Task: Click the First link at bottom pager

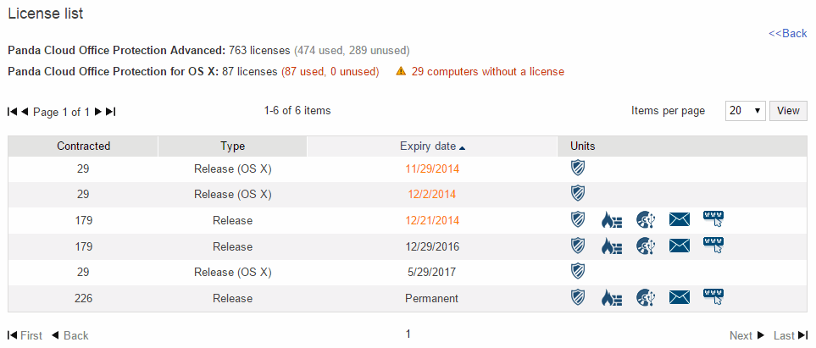Action: [25, 335]
